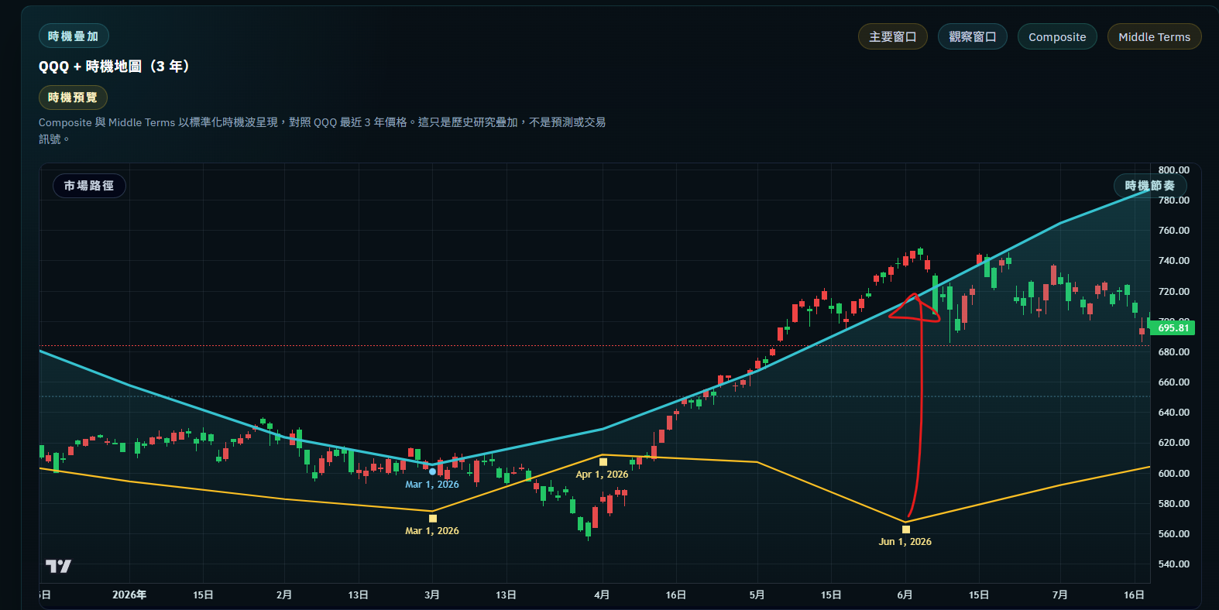The image size is (1219, 610).
Task: Click the 680.00 price axis label
Action: [1174, 352]
